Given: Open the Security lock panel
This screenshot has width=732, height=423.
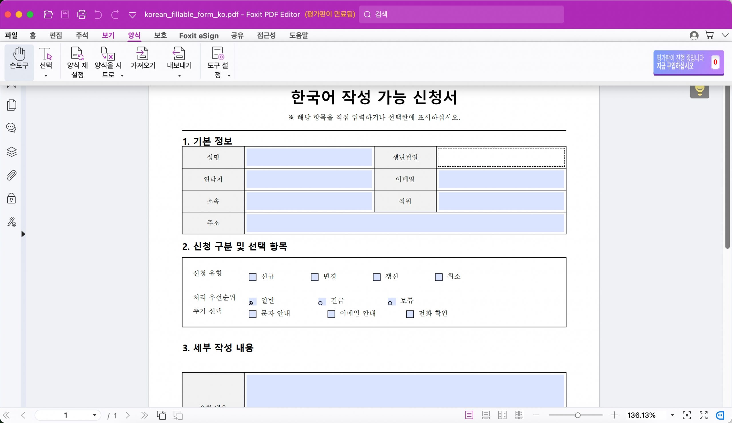Looking at the screenshot, I should tap(11, 198).
